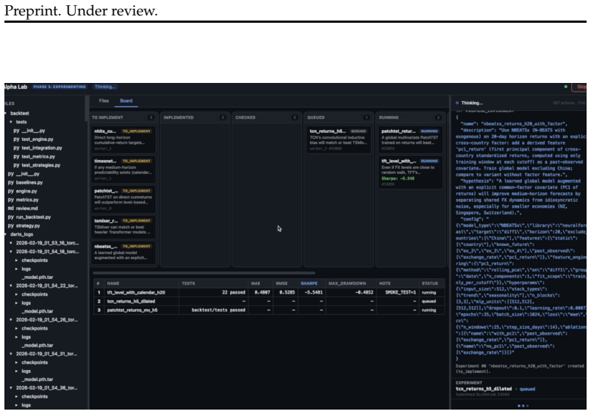Click the py icon beside run_backtest.py
The height and width of the screenshot is (414, 591).
point(10,217)
